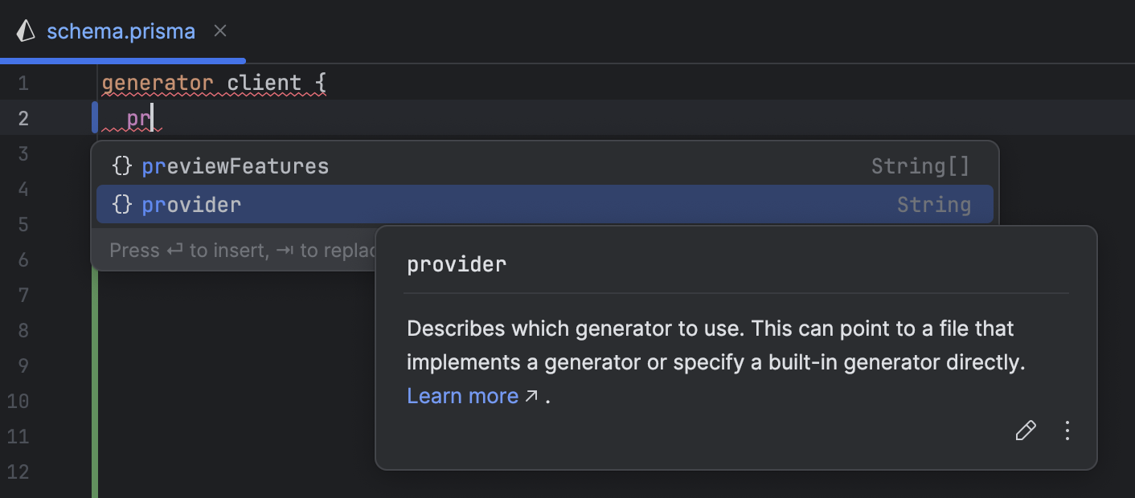Switch to the schema.prisma tab
The image size is (1135, 498).
[x=121, y=31]
